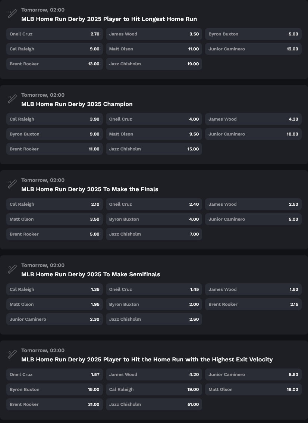Pick Oneil Cruz 1.57 for highest exit velocity

pyautogui.click(x=54, y=375)
